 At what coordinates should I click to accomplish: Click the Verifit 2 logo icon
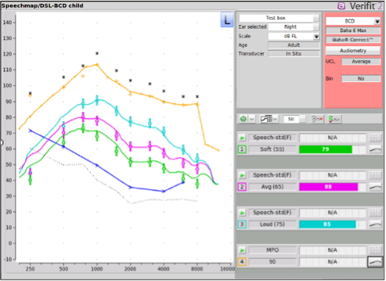coord(341,6)
